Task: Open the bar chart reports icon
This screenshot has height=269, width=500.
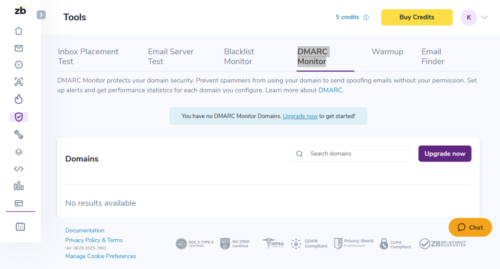Action: pos(19,186)
